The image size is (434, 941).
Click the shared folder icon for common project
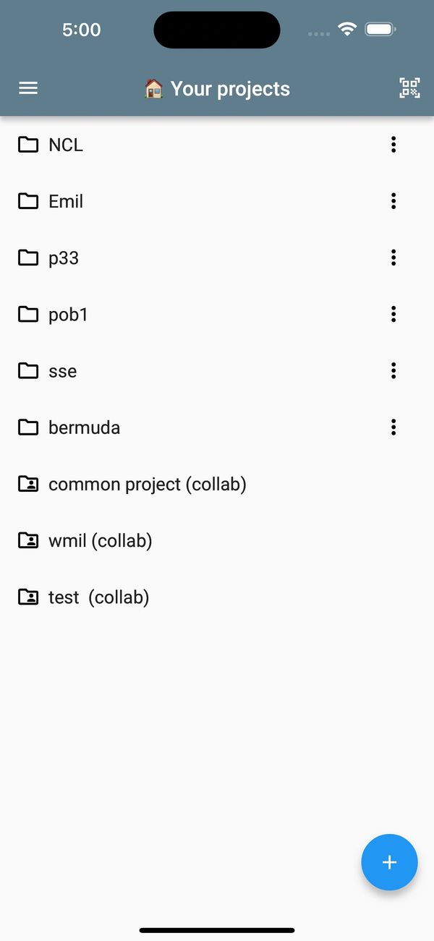coord(28,484)
